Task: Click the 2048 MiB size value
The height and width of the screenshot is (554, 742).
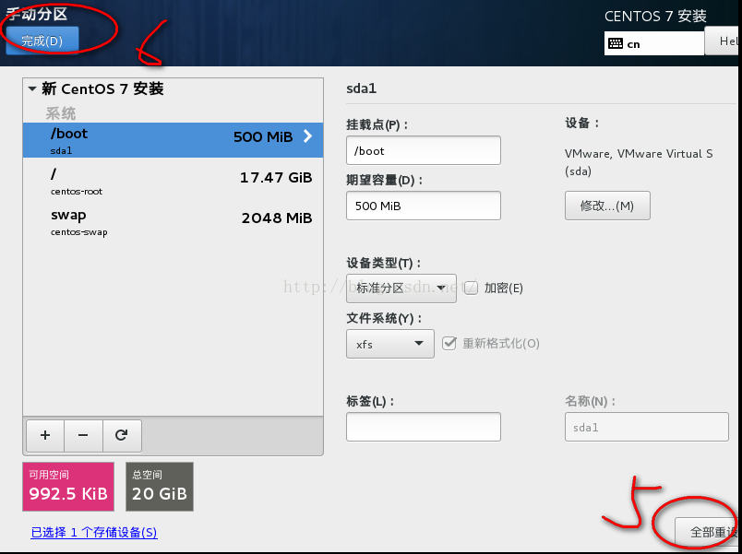Action: point(277,218)
